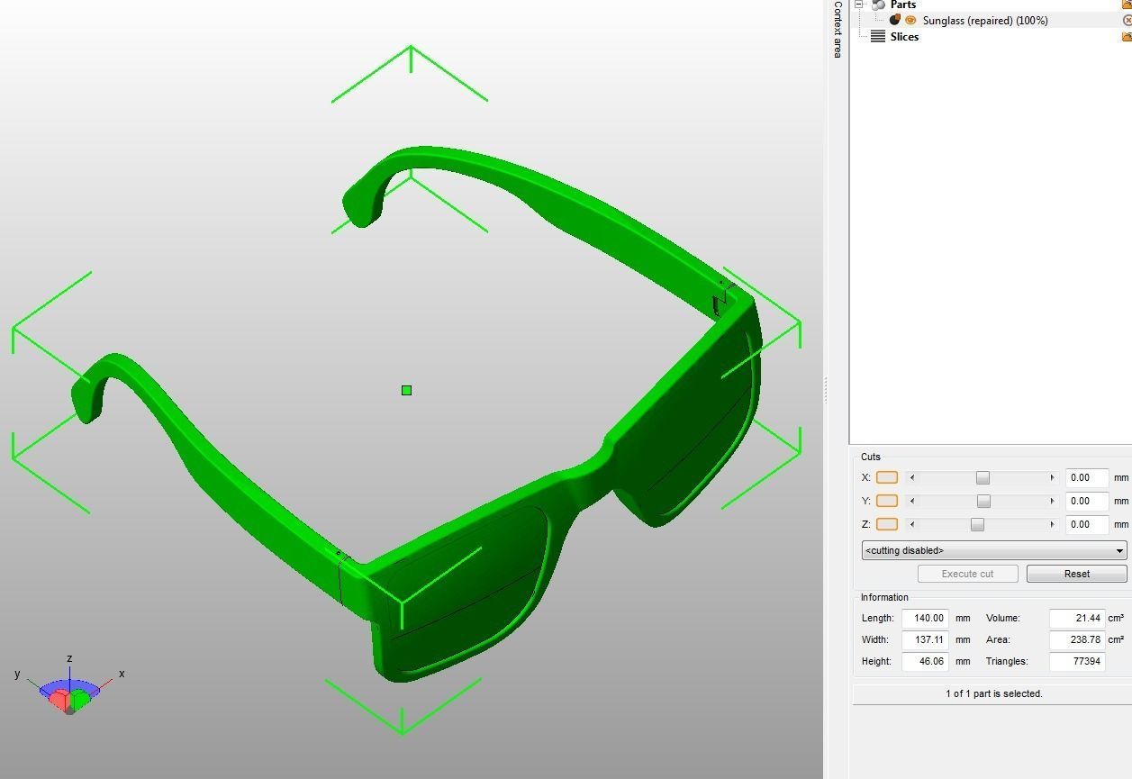The height and width of the screenshot is (779, 1132).
Task: Click the Sunglass part color/status icon
Action: pyautogui.click(x=895, y=20)
